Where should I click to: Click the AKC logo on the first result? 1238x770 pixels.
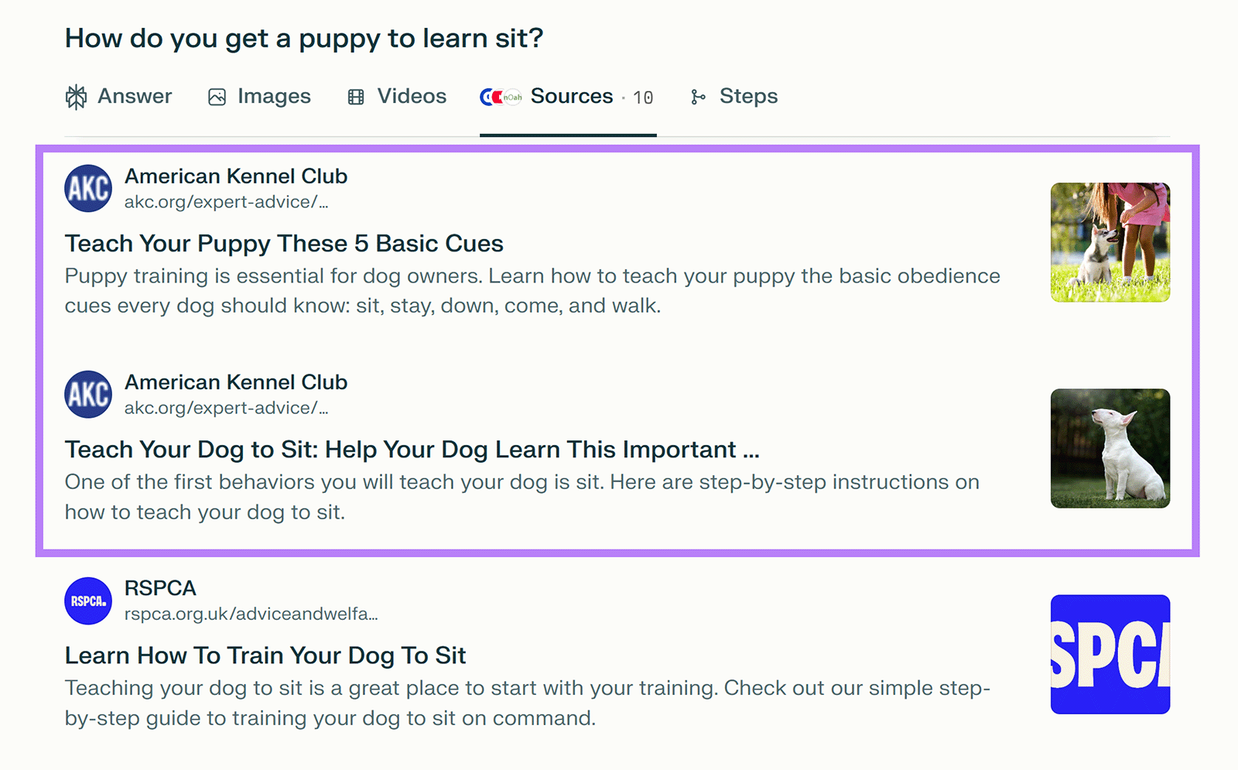click(x=87, y=189)
